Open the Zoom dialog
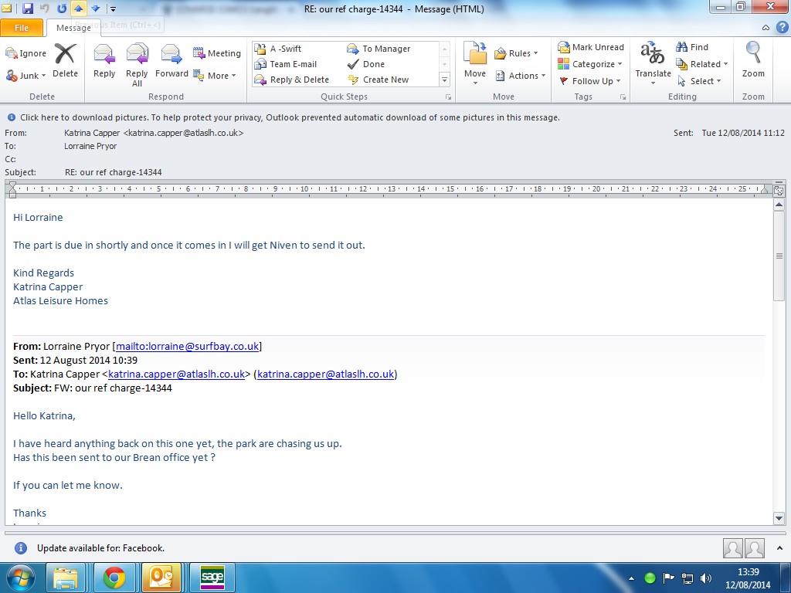This screenshot has height=593, width=791. 753,60
